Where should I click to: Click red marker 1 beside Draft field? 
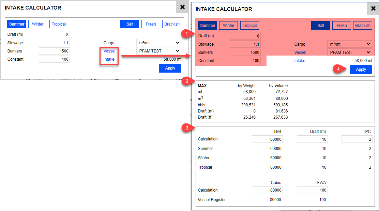(x=185, y=33)
